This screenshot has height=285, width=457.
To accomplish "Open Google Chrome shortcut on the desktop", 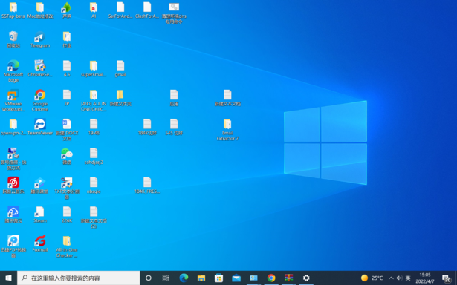I will click(x=40, y=100).
